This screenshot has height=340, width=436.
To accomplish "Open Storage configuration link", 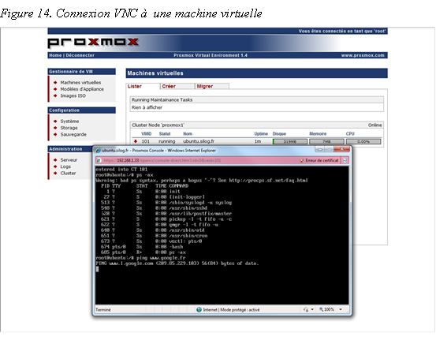I will (69, 128).
